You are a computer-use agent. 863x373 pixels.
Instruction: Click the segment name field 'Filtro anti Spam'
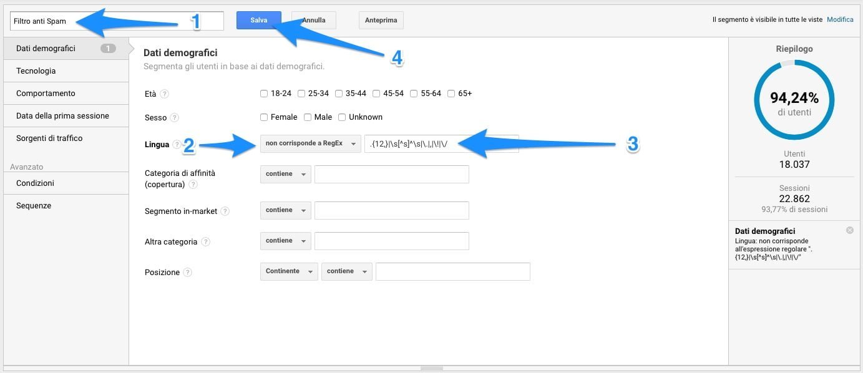[x=117, y=21]
